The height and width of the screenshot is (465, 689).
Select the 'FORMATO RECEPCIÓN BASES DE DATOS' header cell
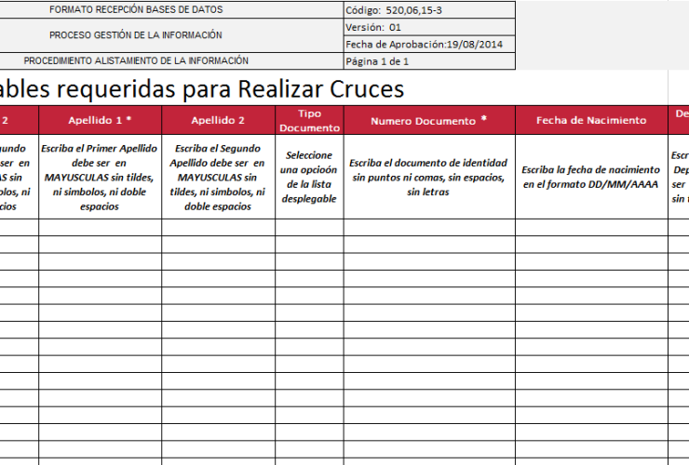(x=171, y=9)
